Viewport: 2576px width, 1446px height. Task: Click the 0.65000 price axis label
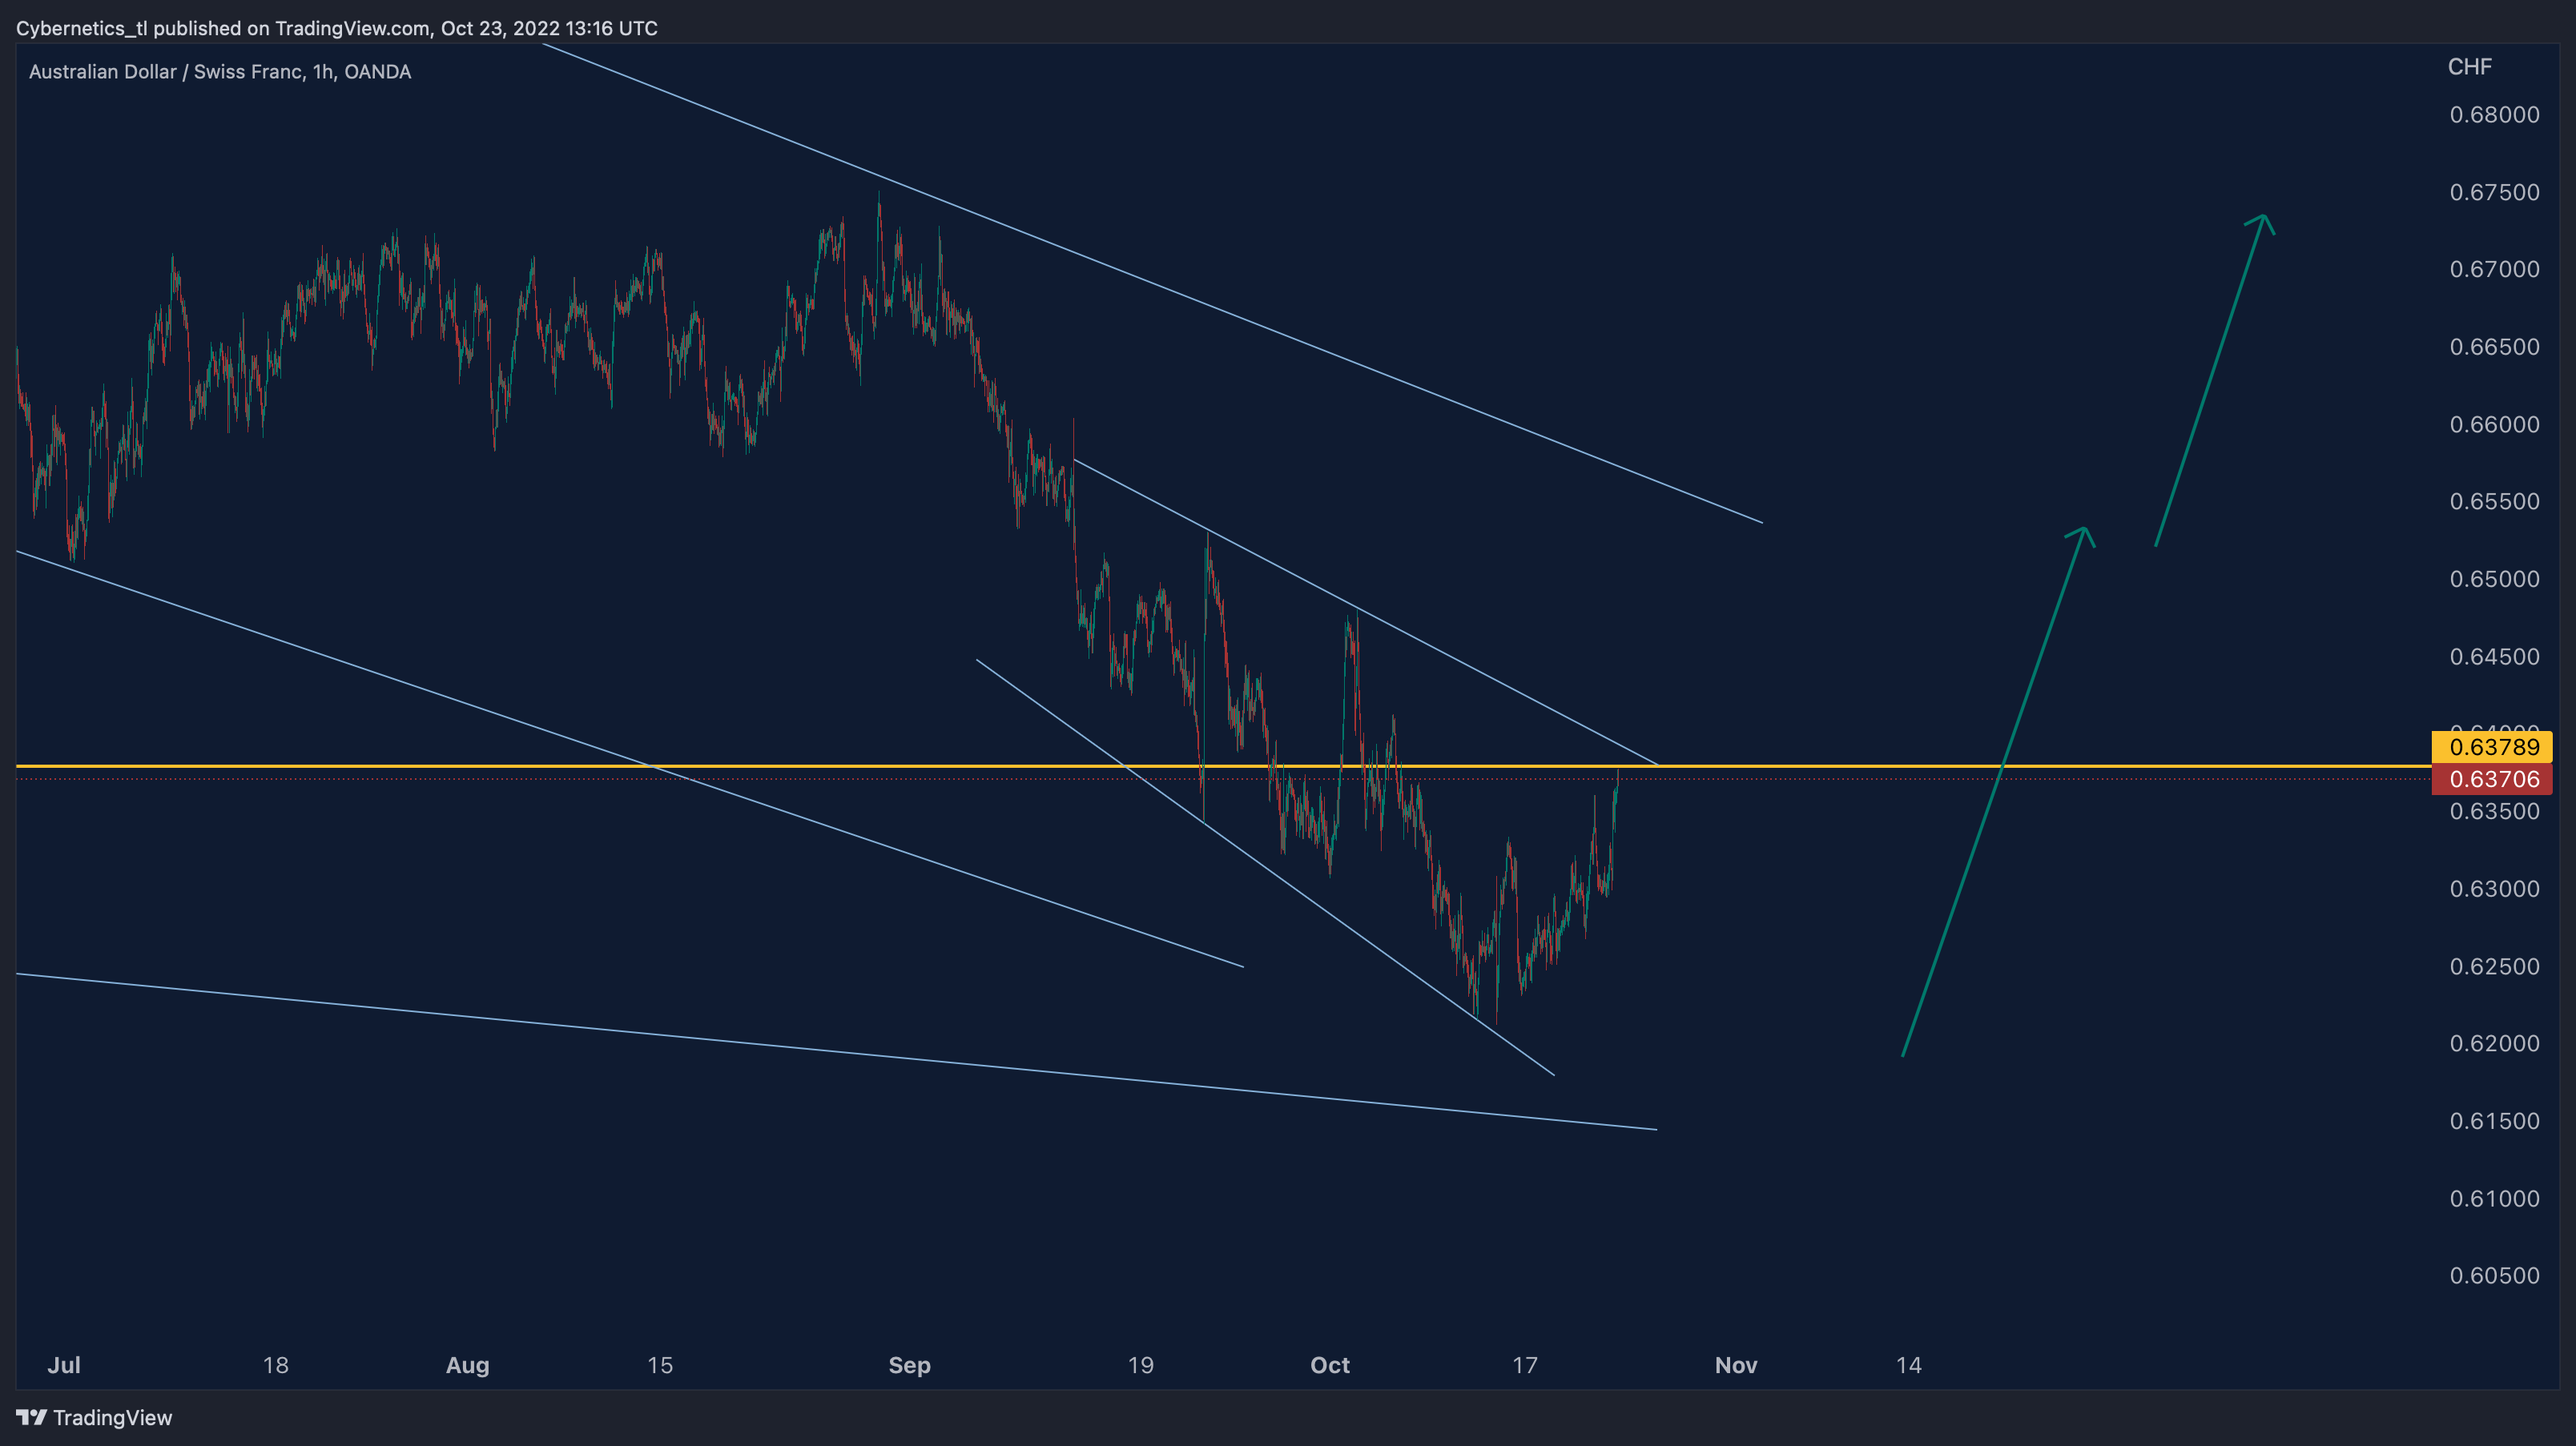pyautogui.click(x=2494, y=579)
